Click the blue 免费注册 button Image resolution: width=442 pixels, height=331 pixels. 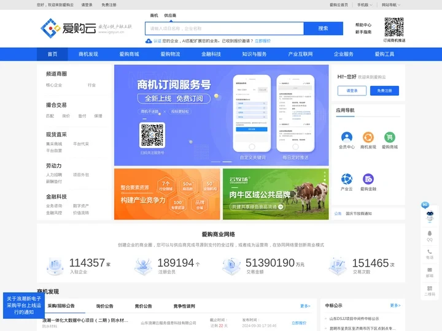(384, 91)
